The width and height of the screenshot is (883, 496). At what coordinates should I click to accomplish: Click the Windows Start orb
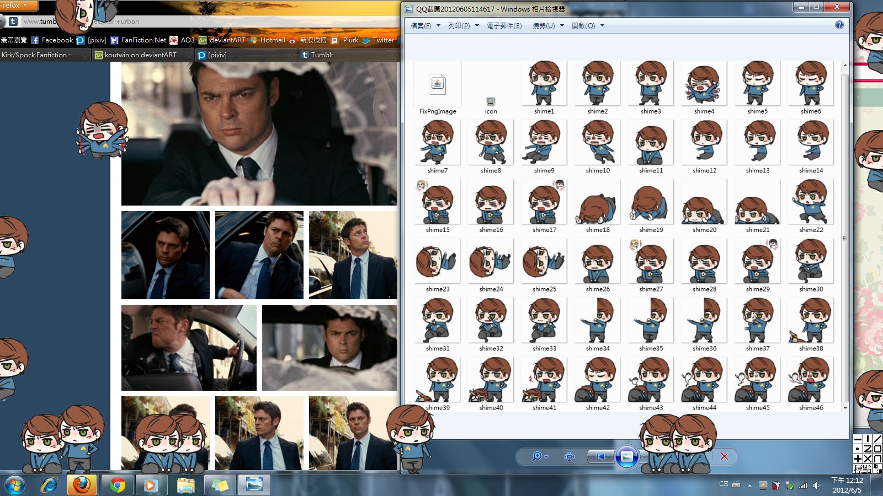tap(15, 486)
